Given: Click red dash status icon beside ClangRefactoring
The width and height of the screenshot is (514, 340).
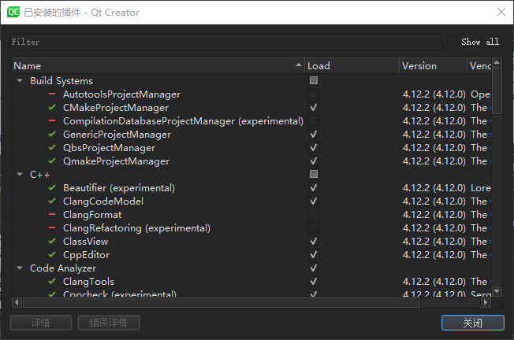Looking at the screenshot, I should tap(52, 227).
